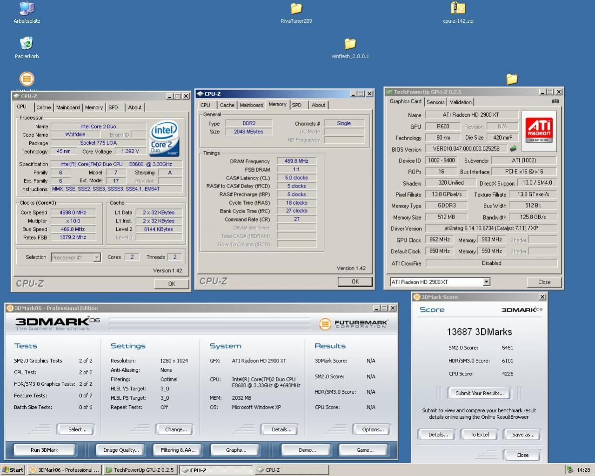Image resolution: width=595 pixels, height=476 pixels.
Task: Click the Driver Version field in GPU-Z
Action: point(491,228)
